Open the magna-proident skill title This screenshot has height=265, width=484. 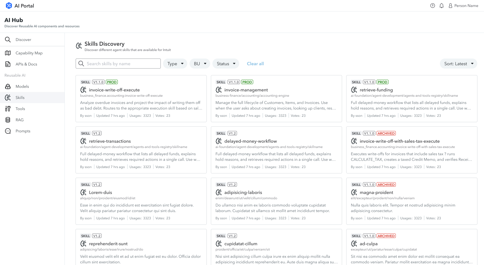click(377, 192)
